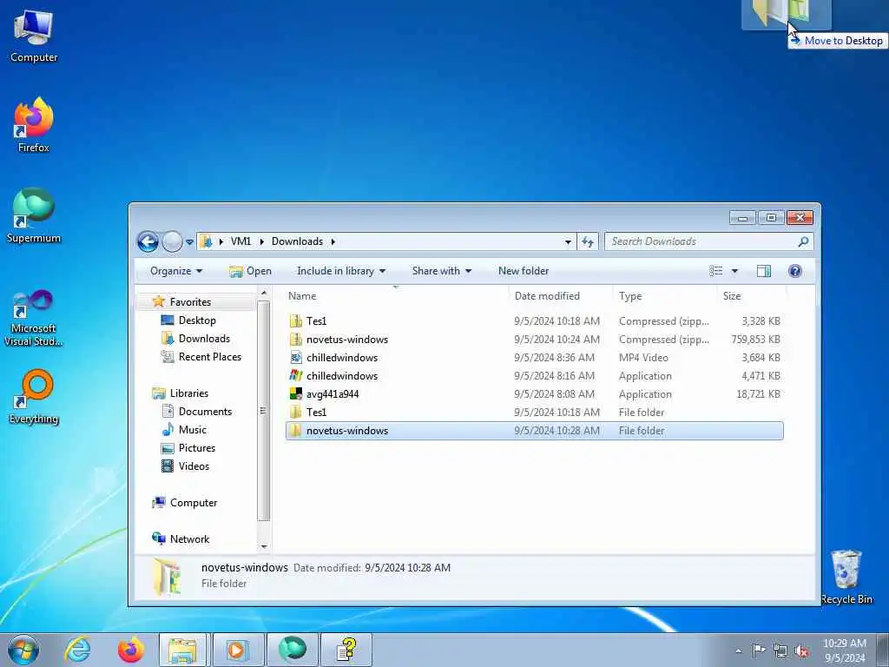Launch Internet Explorer from the taskbar
This screenshot has width=889, height=667.
pos(76,650)
